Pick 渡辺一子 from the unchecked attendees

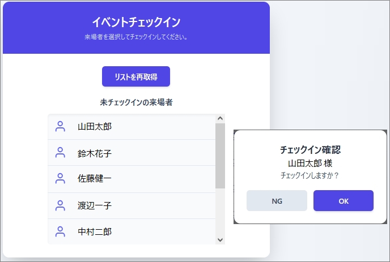pyautogui.click(x=132, y=206)
